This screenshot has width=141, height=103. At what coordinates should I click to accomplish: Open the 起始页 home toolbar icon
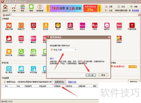(5, 8)
